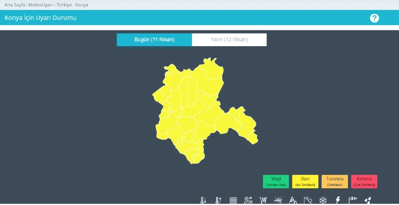Select the rain drops warning icon
The width and height of the screenshot is (399, 205).
[x=368, y=200]
